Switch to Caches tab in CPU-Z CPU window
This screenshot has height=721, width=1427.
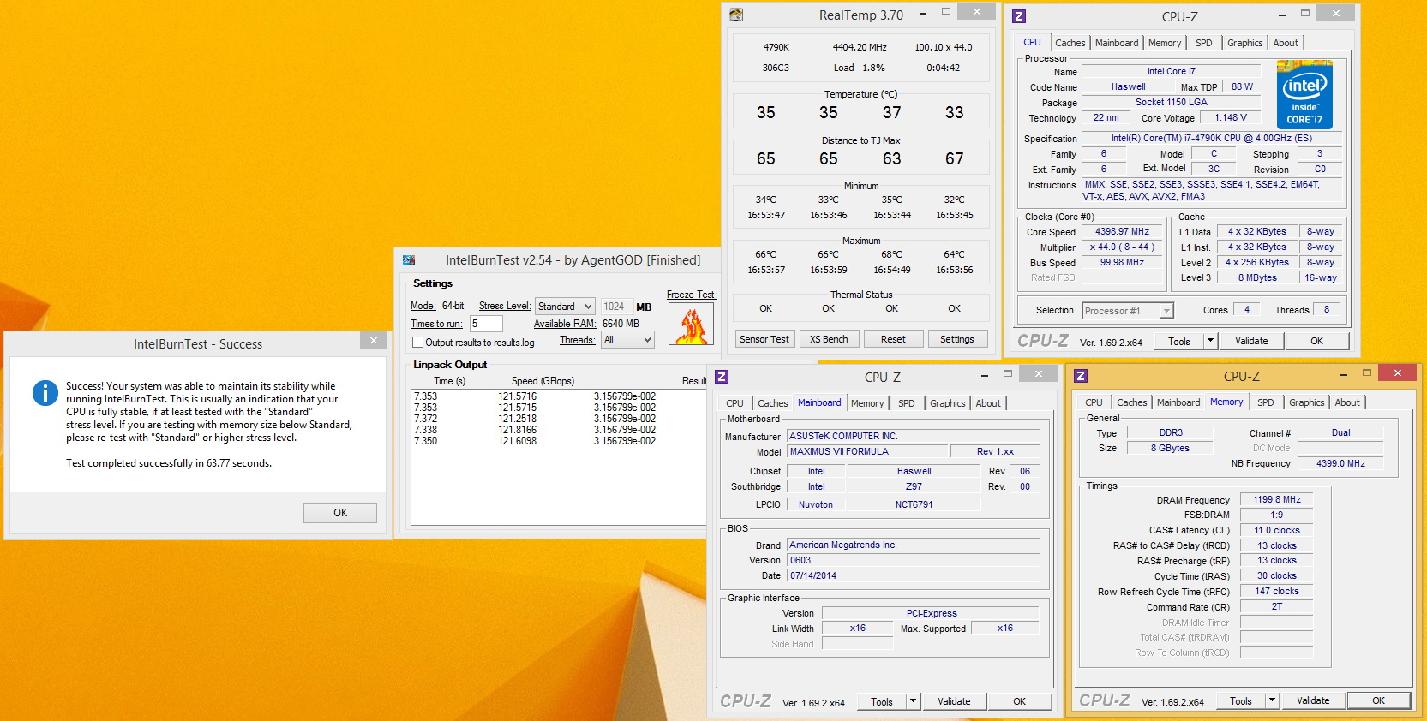1070,43
